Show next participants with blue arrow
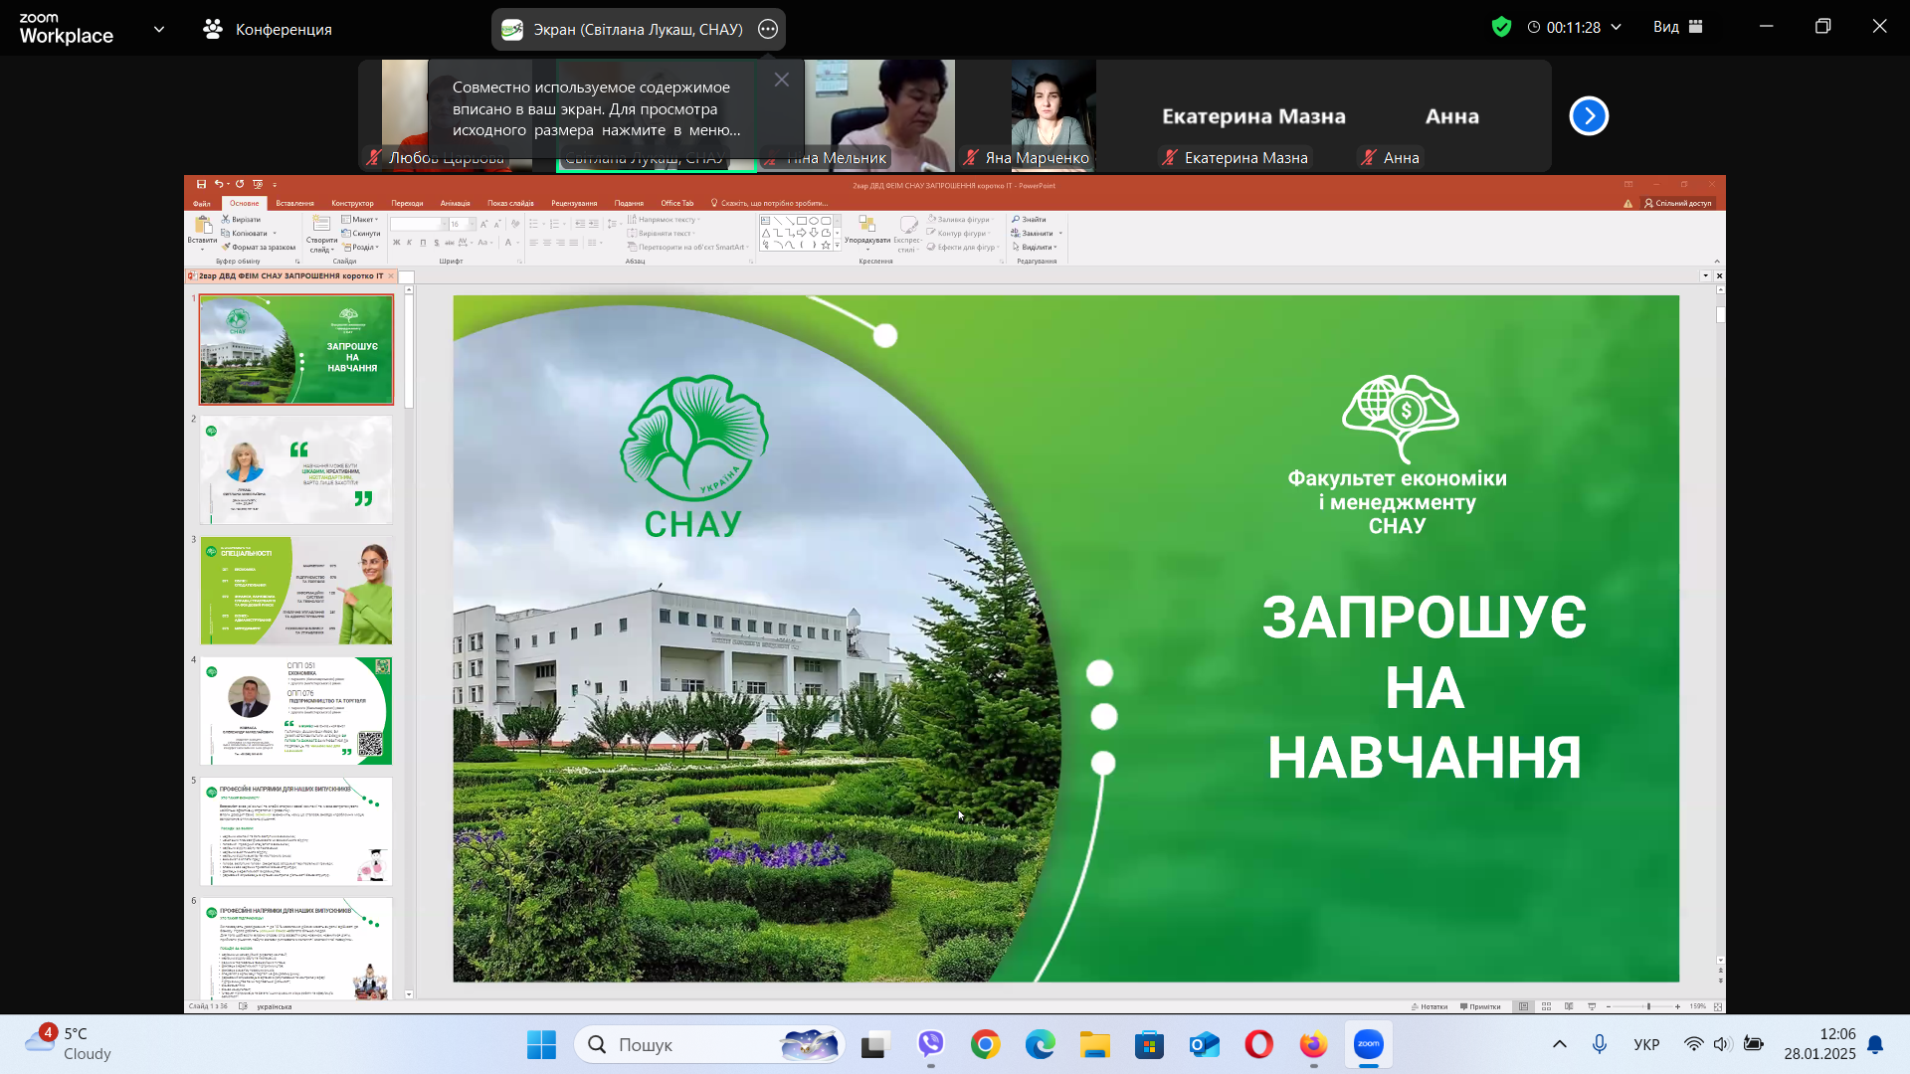The height and width of the screenshot is (1074, 1910). click(1589, 116)
